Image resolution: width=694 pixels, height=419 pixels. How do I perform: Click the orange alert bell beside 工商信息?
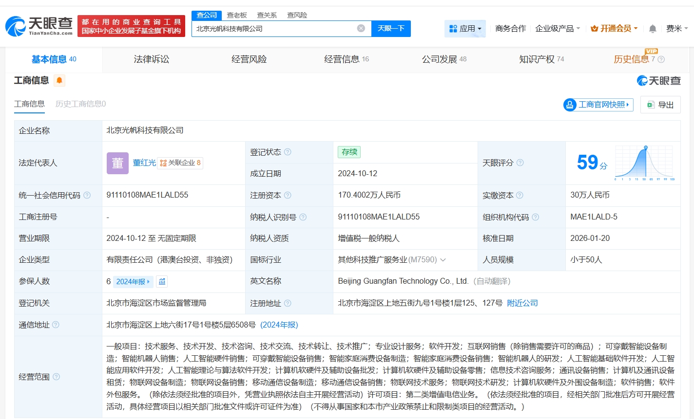[59, 80]
